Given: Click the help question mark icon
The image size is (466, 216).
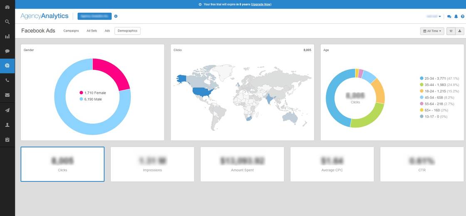Looking at the screenshot, I should point(462,17).
